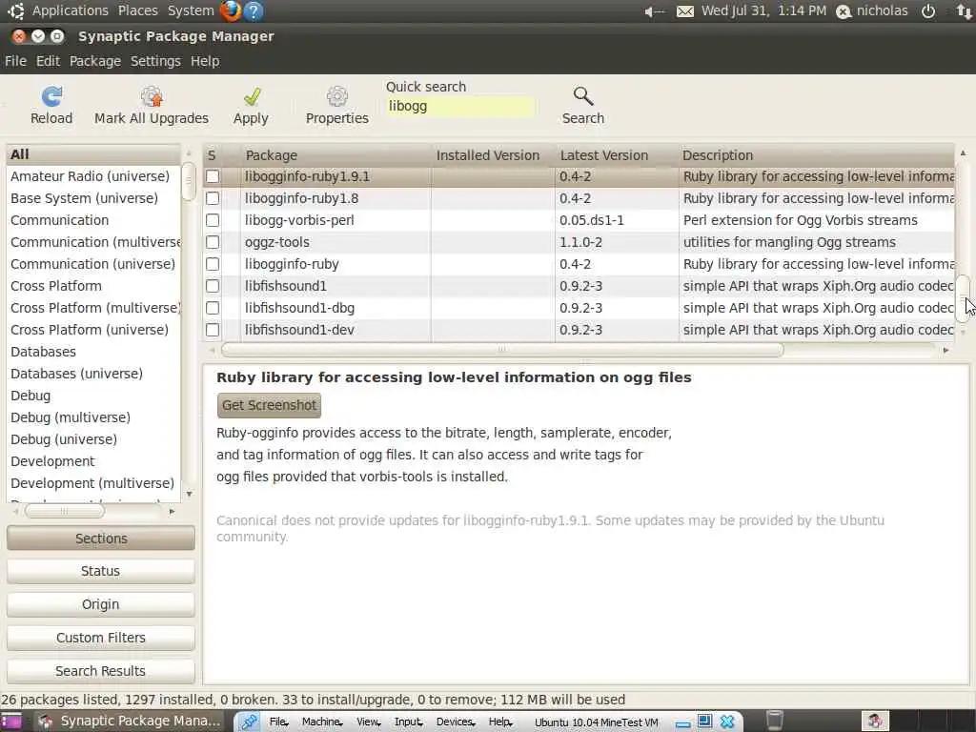976x732 pixels.
Task: Click the VM toolbar restore window icon
Action: pos(704,721)
